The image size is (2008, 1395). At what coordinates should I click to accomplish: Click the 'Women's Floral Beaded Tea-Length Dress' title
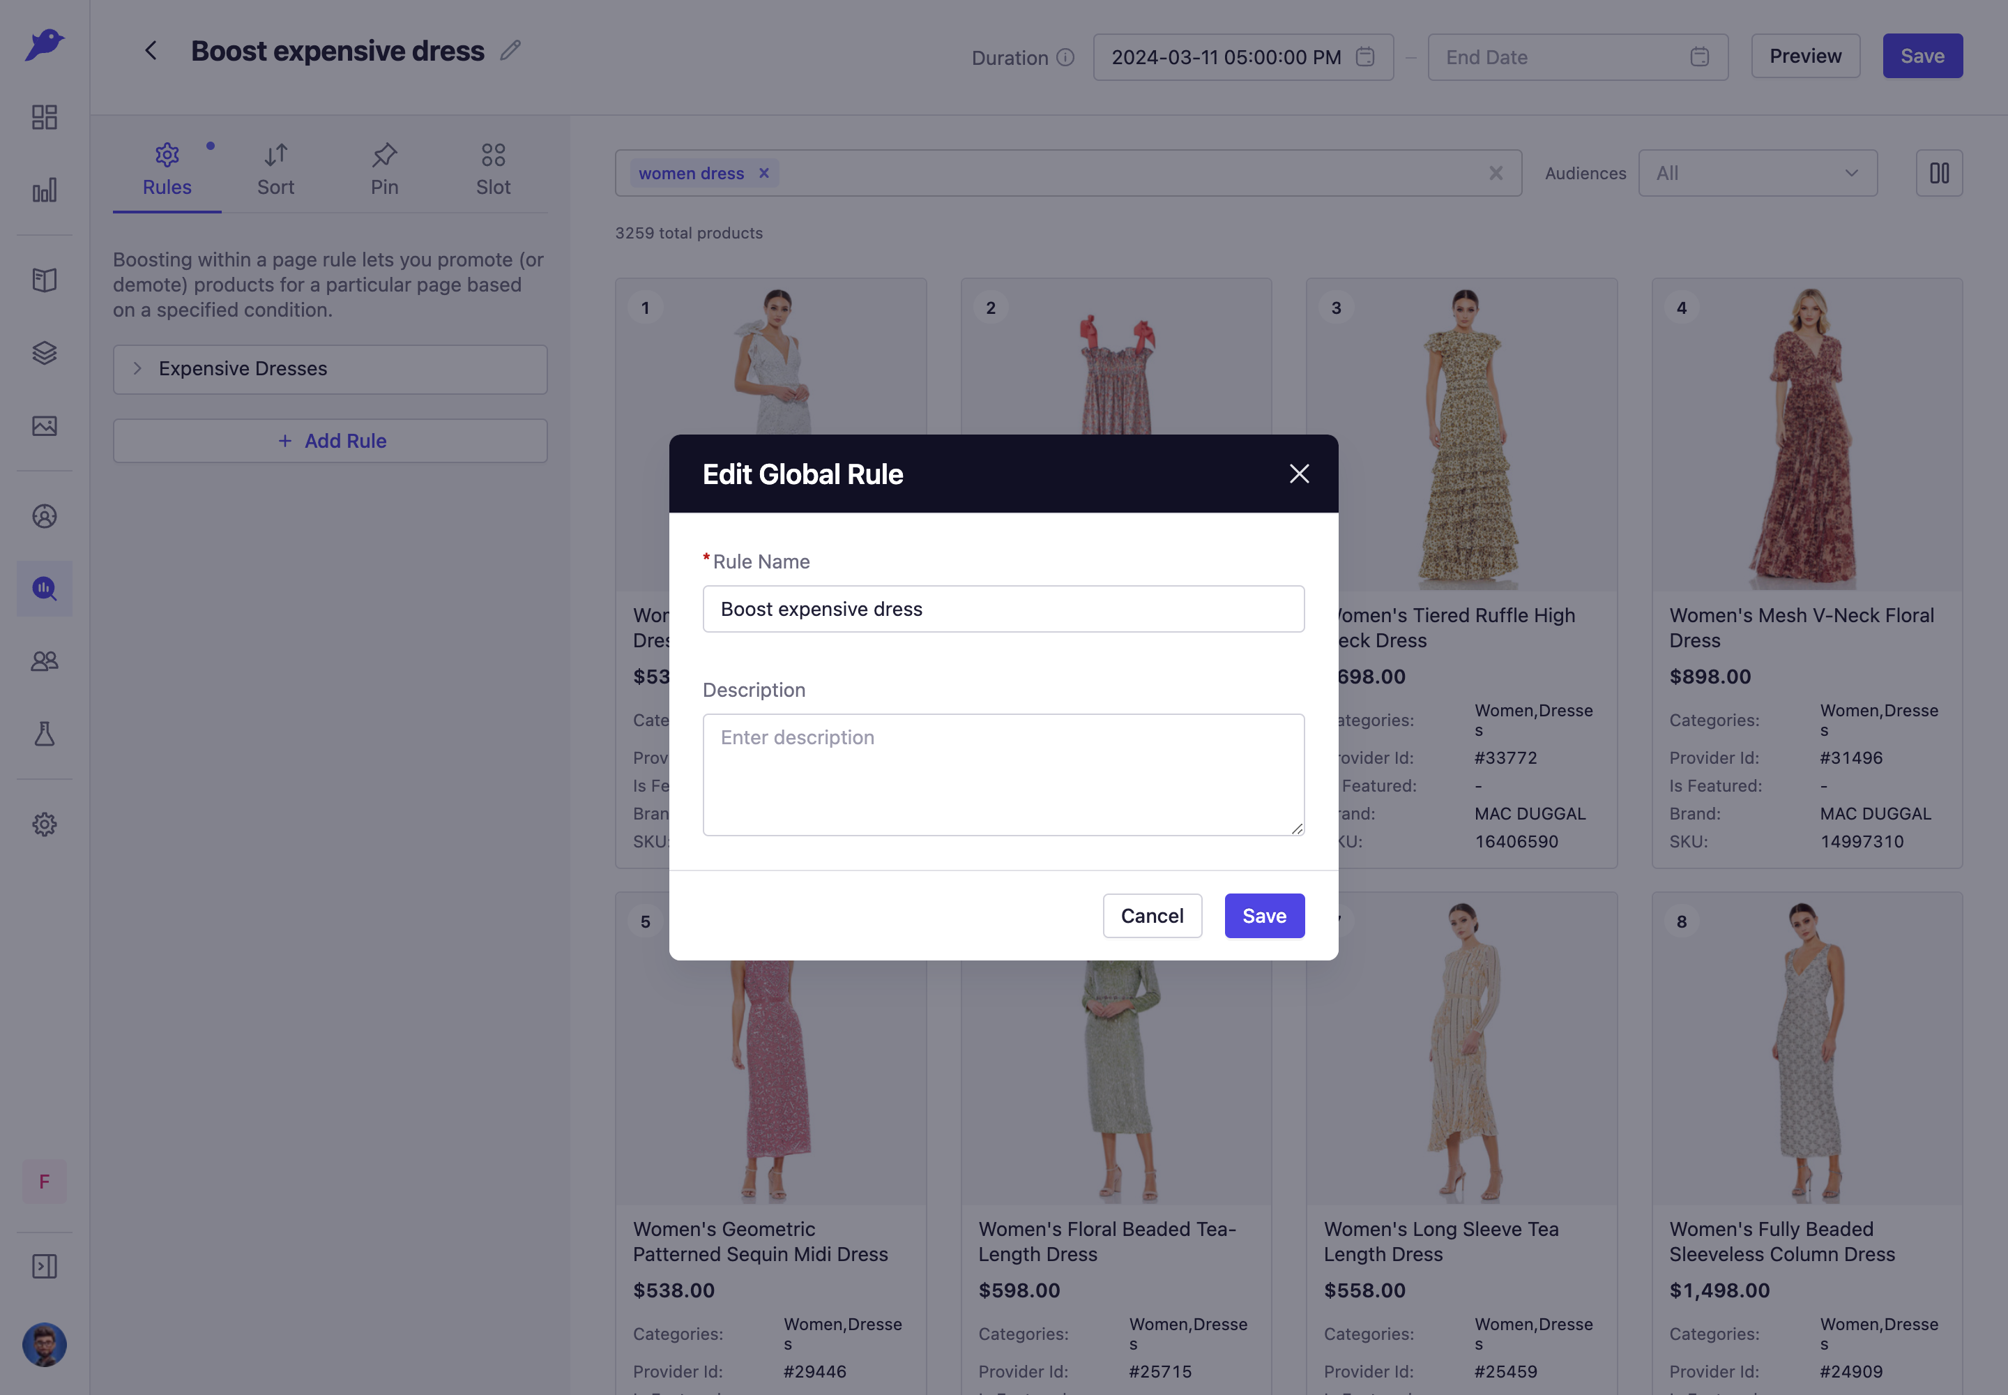click(x=1106, y=1241)
